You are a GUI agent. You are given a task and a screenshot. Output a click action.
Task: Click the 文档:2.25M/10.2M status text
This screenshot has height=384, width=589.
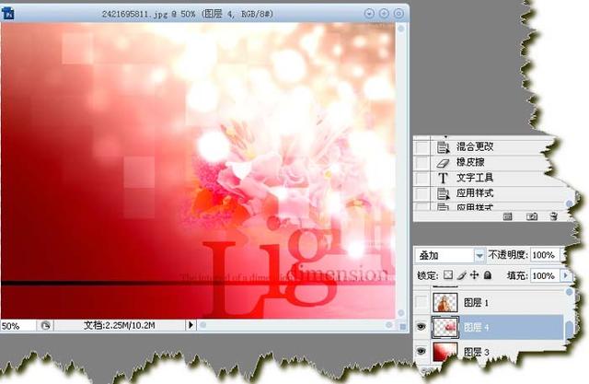point(119,325)
